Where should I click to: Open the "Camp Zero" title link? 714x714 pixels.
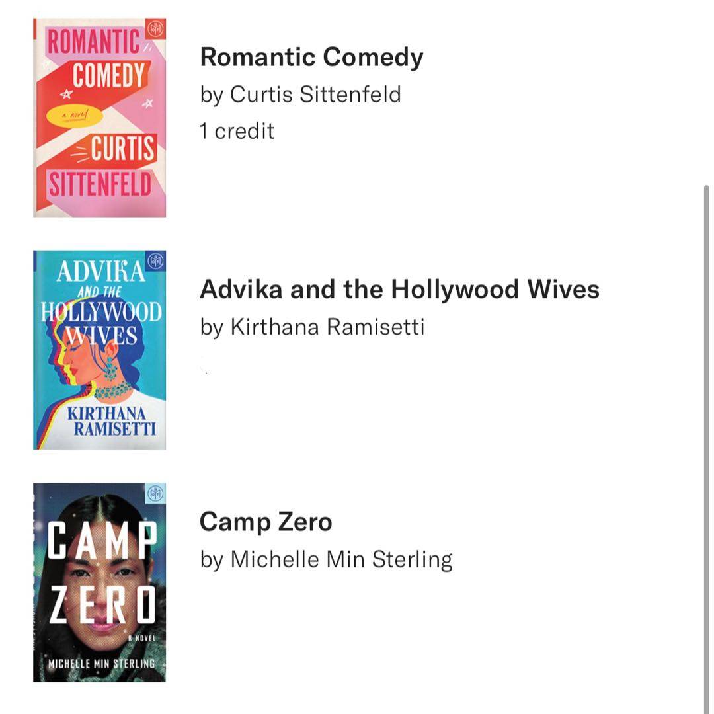point(266,522)
